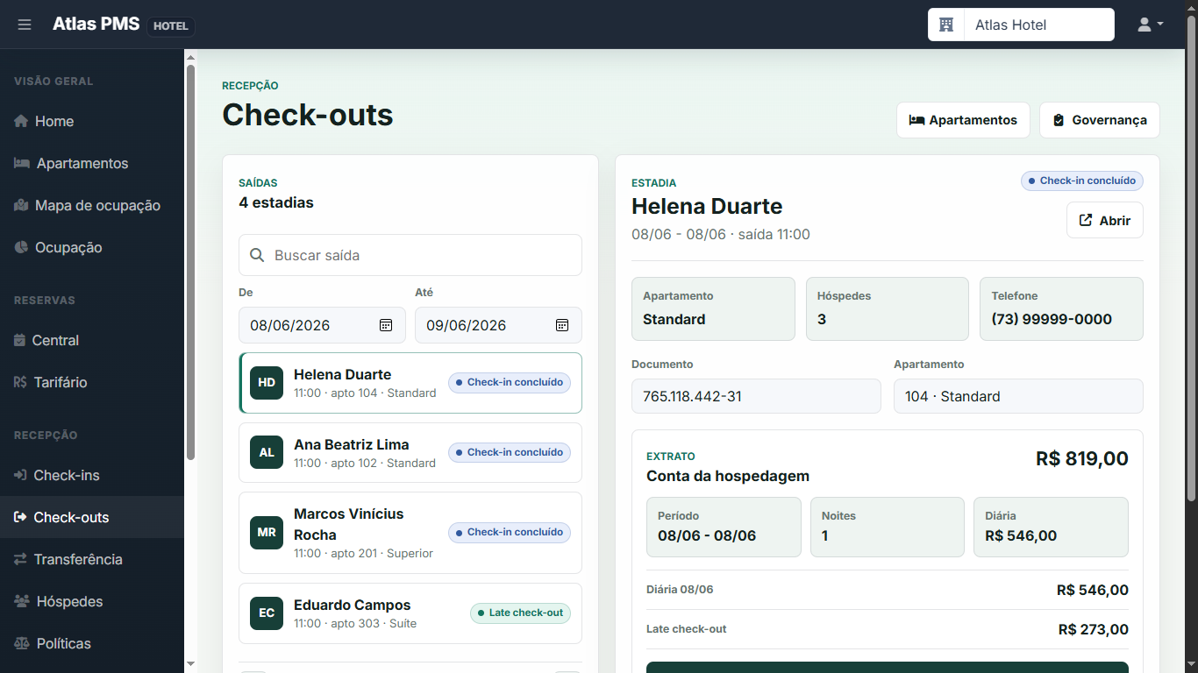Select Check-outs in the sidebar
Screen dimensions: 1198x673
tap(92, 517)
